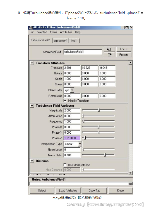
Task: Click the turbulenceField name field
Action: pos(83,52)
